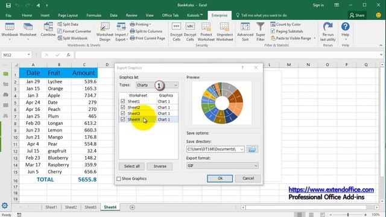Click Sign in link
Image resolution: width=386 pixels, height=217 pixels.
pos(318,5)
